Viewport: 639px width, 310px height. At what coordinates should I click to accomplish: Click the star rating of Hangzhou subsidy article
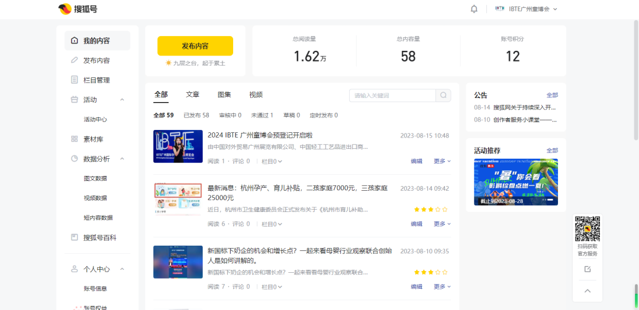tap(431, 210)
